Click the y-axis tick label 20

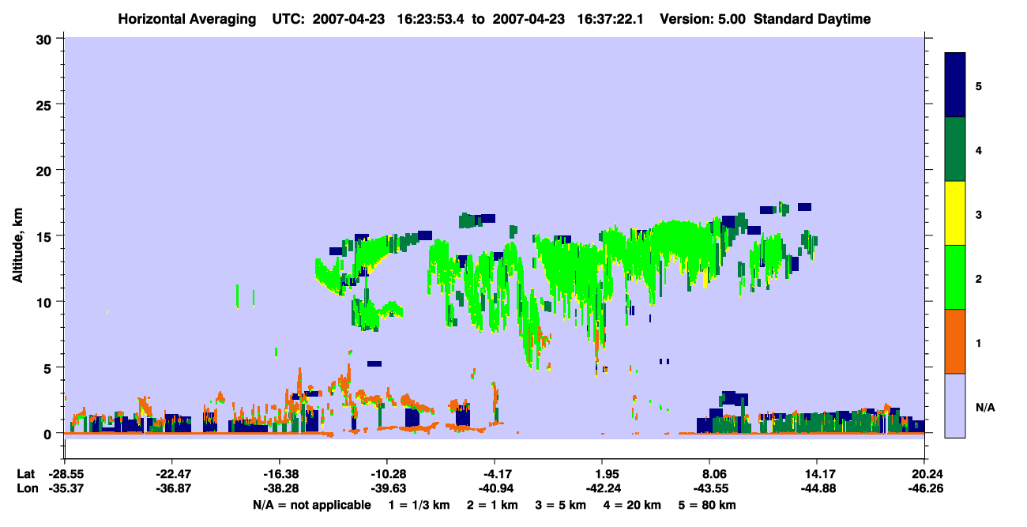click(46, 170)
